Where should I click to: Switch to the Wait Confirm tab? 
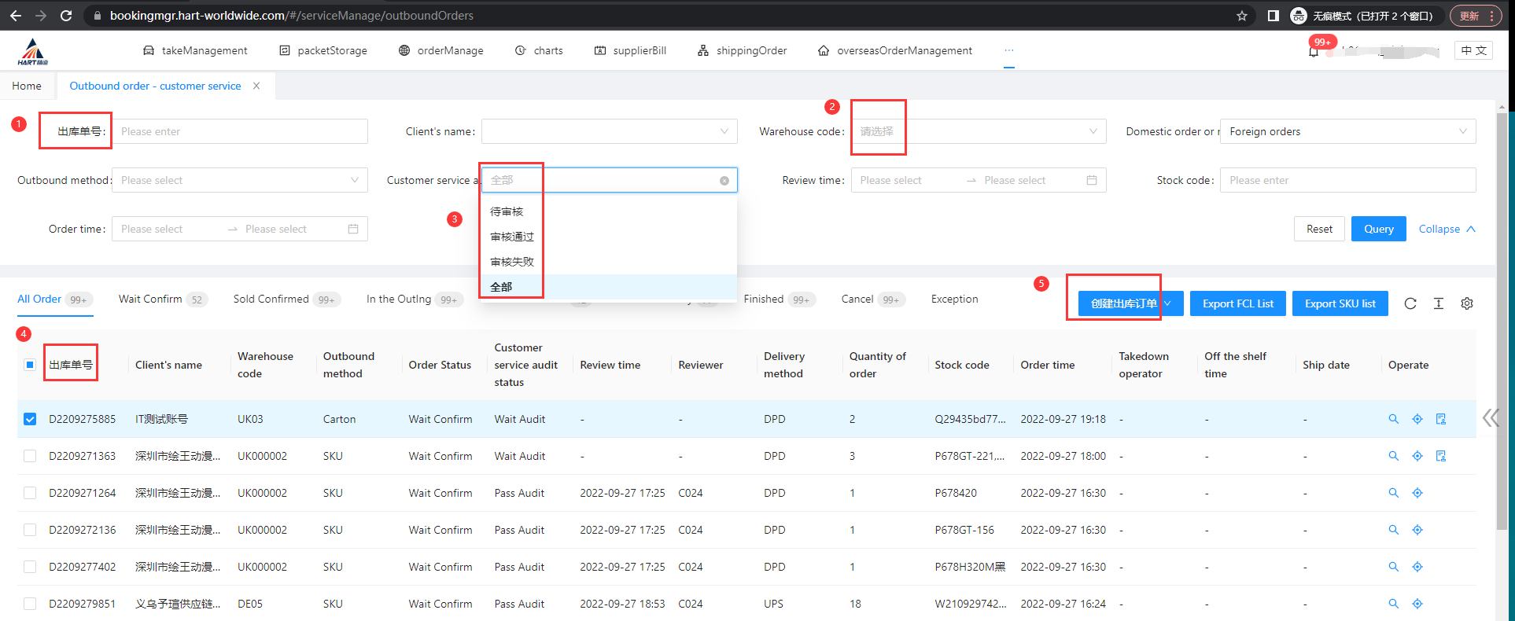coord(151,299)
